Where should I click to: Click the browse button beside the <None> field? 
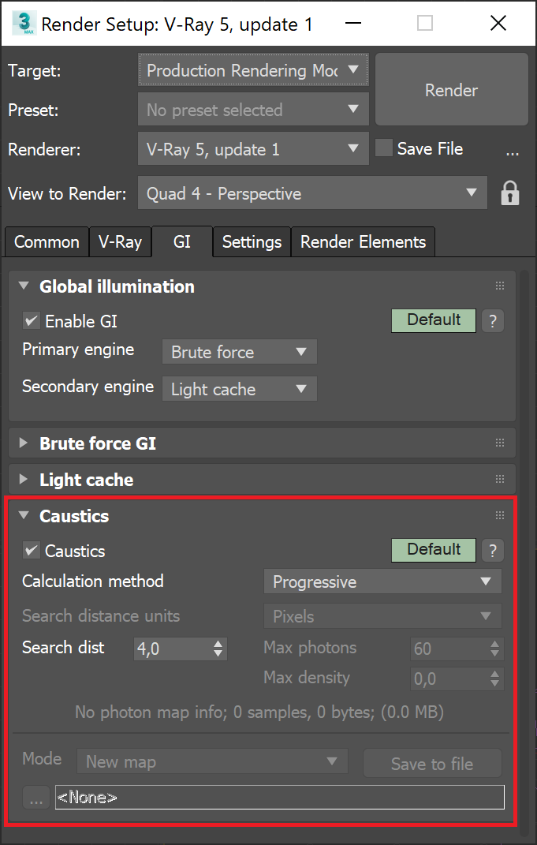click(x=35, y=798)
